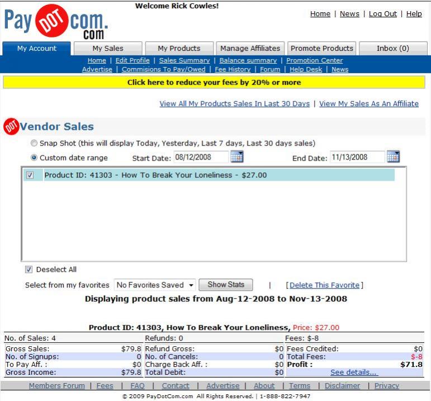Open the Privacy footer link
This screenshot has height=401, width=431.
pos(386,385)
